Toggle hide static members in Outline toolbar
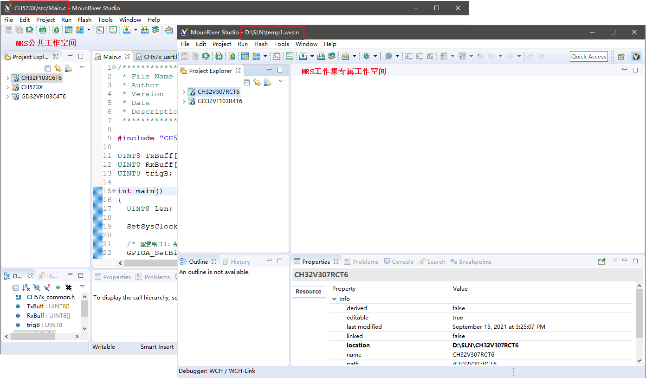Image resolution: width=646 pixels, height=378 pixels. click(47, 287)
